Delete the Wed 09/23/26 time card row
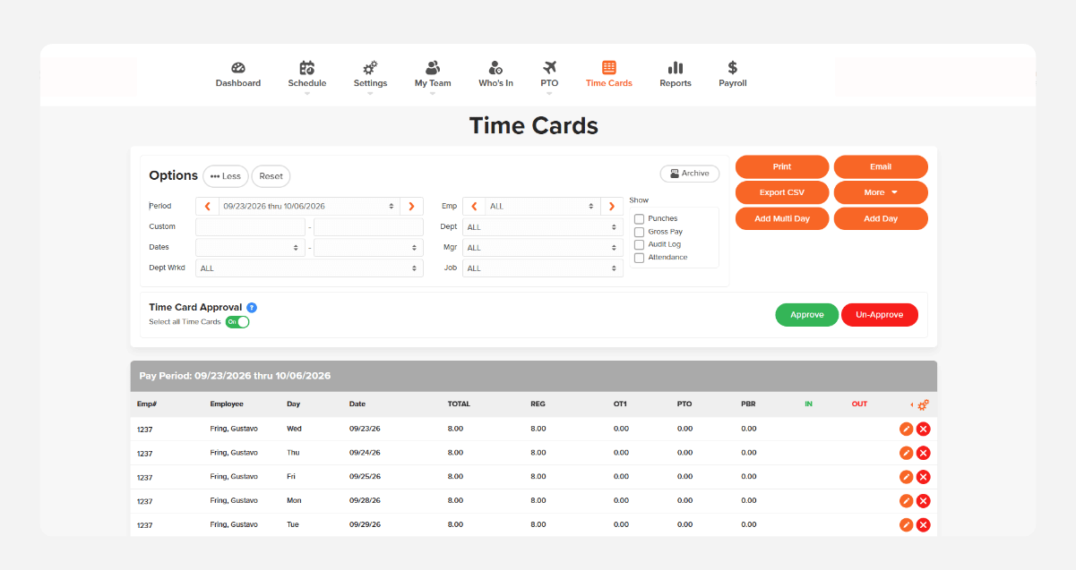Image resolution: width=1076 pixels, height=570 pixels. [x=923, y=429]
